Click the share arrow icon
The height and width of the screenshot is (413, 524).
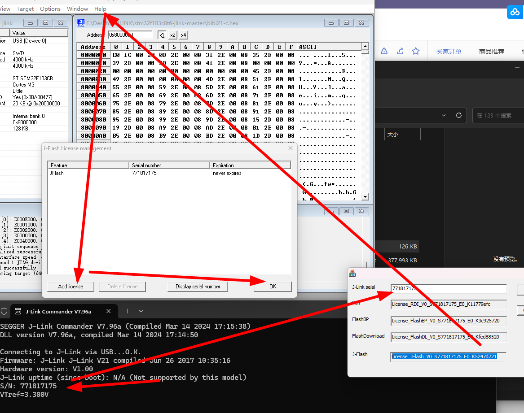click(400, 51)
